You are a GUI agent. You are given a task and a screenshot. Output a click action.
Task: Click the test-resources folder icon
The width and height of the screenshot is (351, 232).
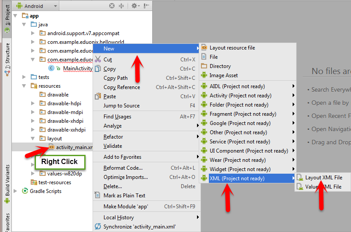click(34, 182)
